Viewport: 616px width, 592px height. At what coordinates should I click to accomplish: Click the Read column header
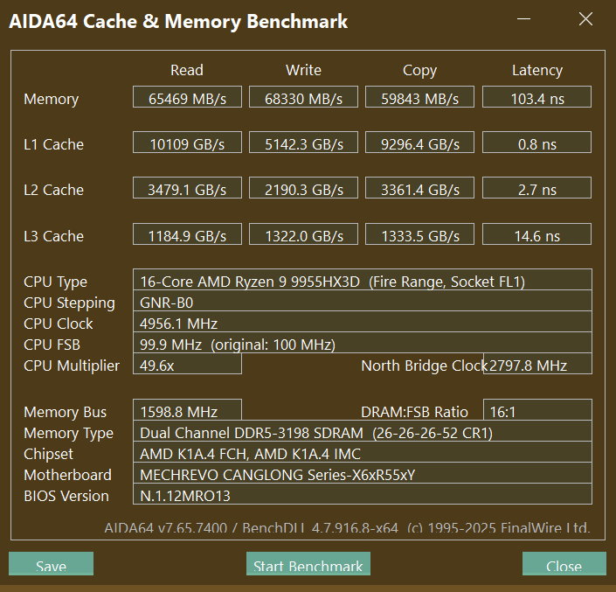(x=187, y=70)
